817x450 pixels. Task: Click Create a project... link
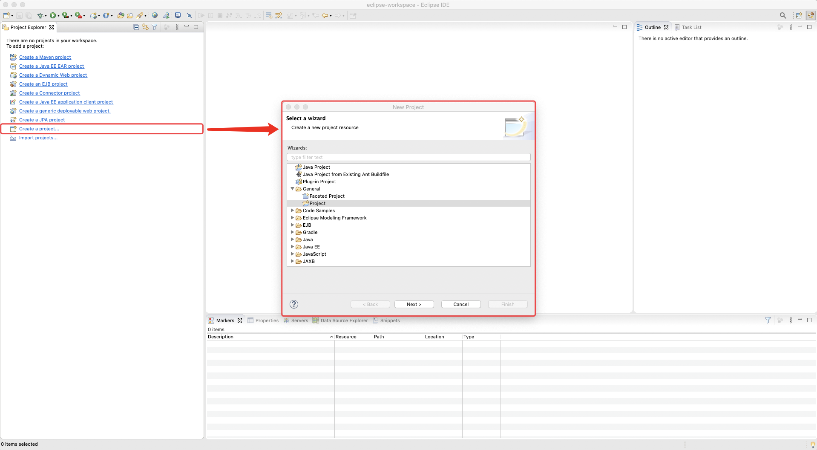[x=39, y=129]
